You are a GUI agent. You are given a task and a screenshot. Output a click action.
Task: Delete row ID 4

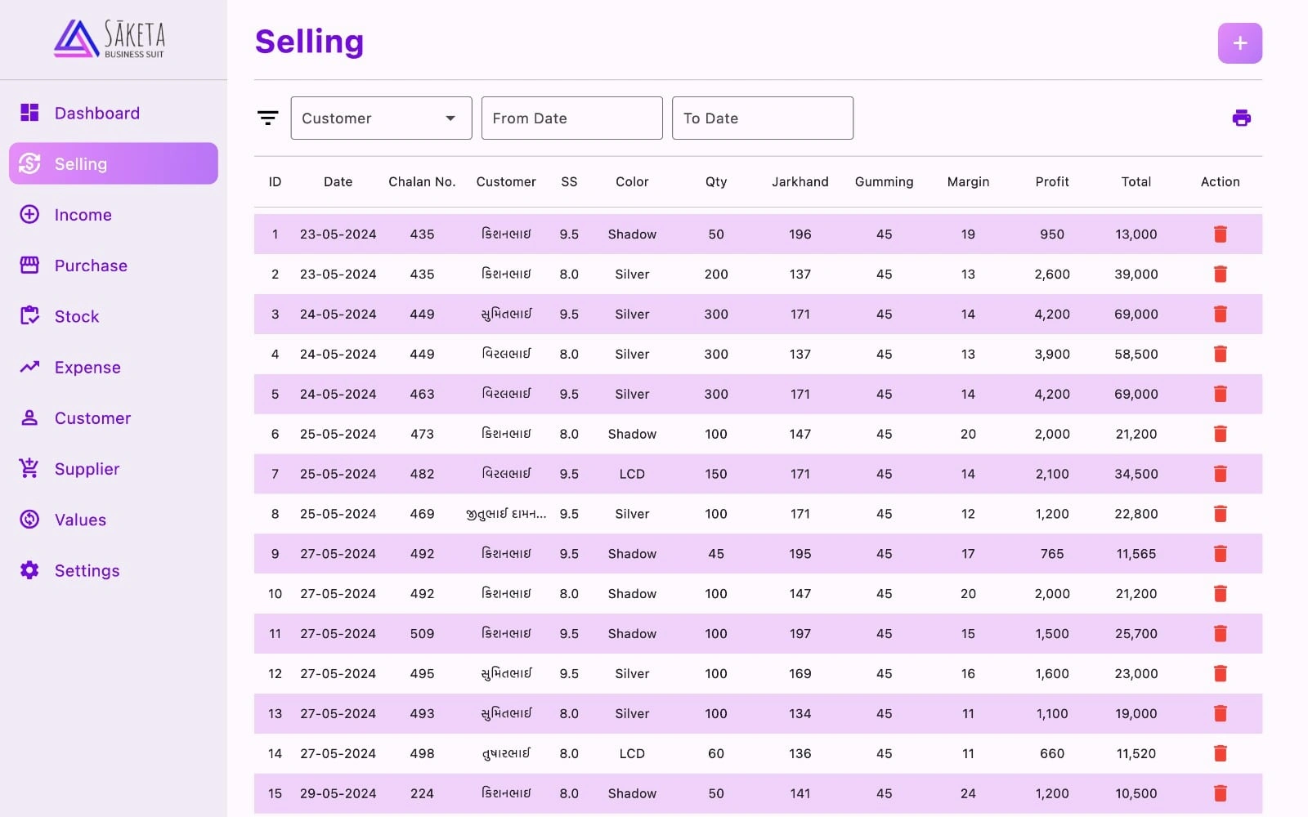1220,354
